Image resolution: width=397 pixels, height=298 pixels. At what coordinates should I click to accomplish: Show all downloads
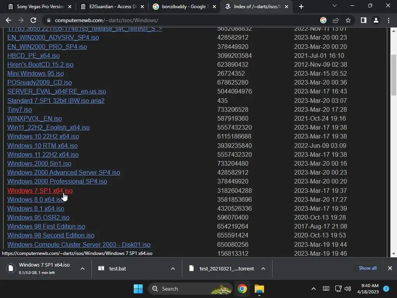[368, 268]
